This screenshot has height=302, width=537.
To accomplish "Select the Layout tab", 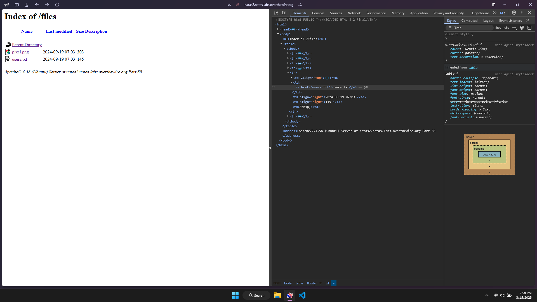I will 488,21.
